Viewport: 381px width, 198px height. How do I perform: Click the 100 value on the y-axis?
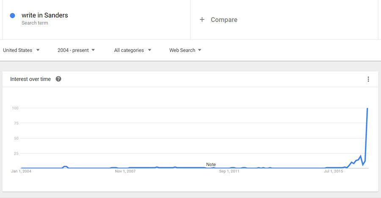pos(15,108)
